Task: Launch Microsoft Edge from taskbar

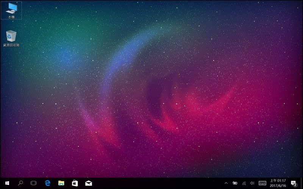Action: (48, 183)
